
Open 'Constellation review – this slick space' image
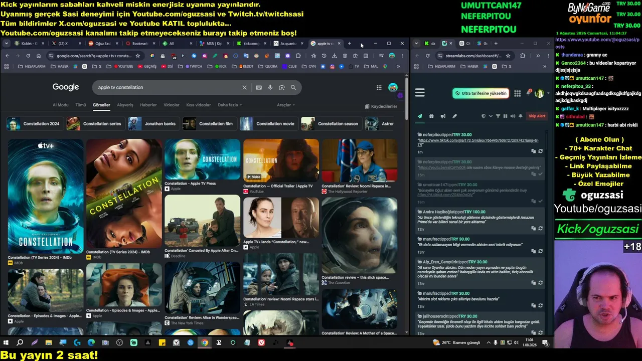[x=360, y=236]
